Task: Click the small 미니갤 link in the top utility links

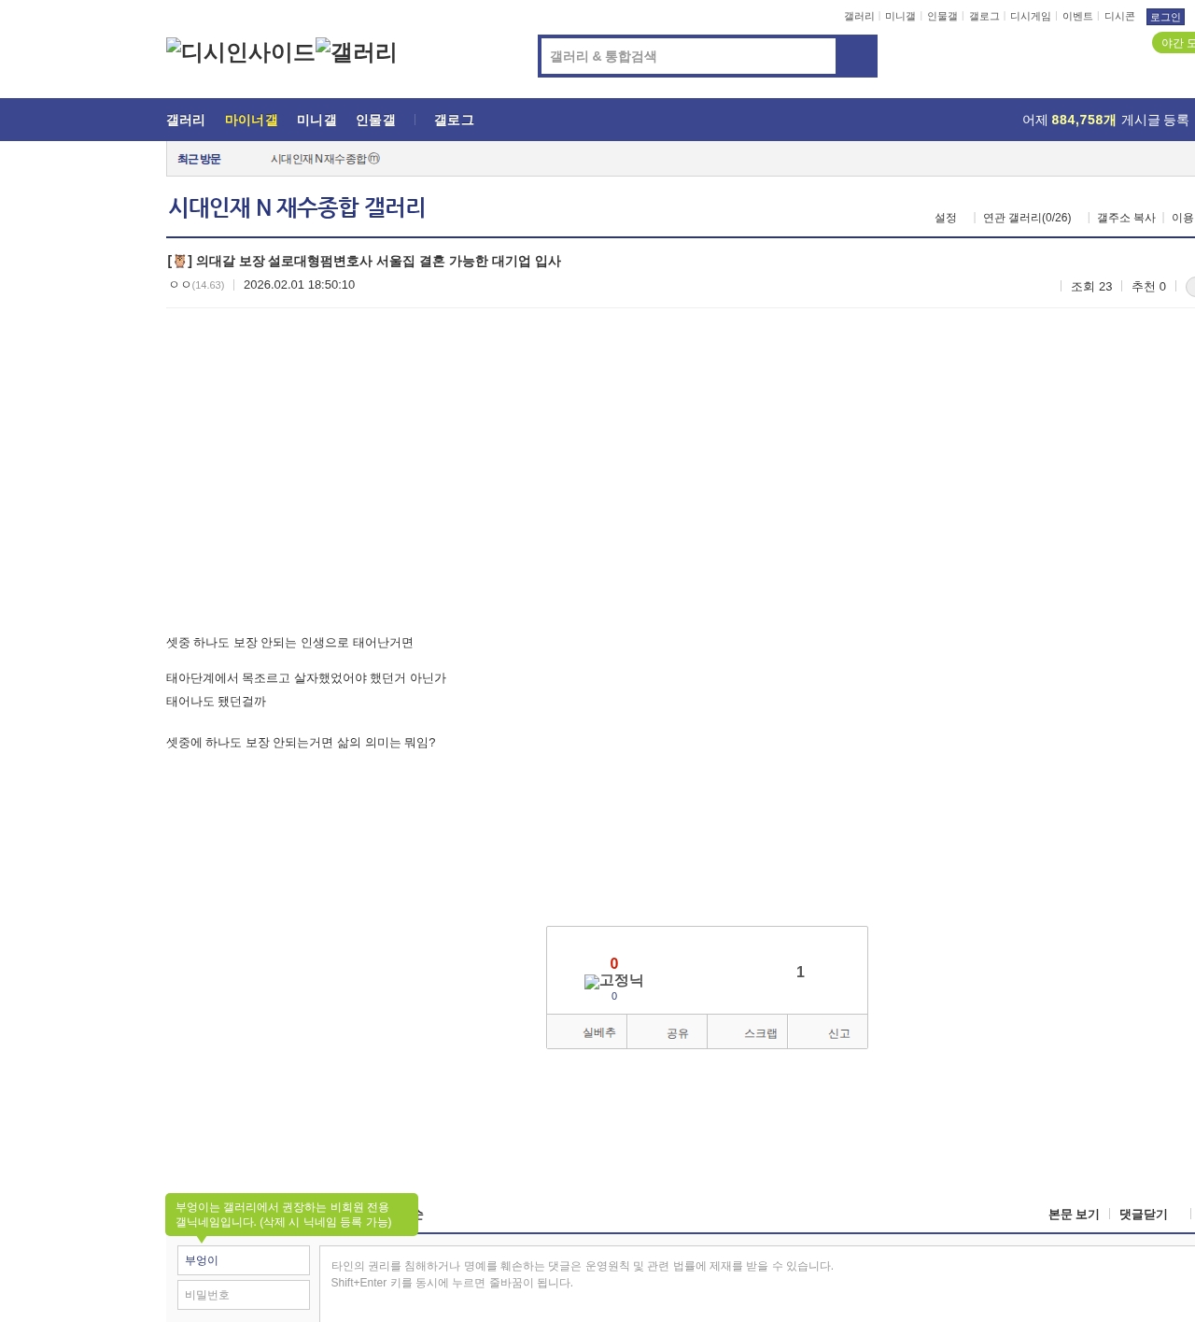Action: click(900, 17)
